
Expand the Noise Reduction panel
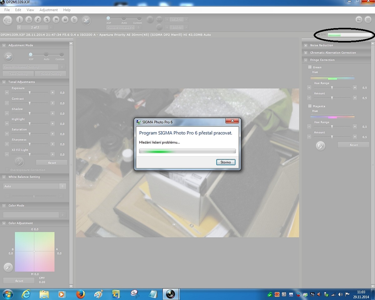306,45
